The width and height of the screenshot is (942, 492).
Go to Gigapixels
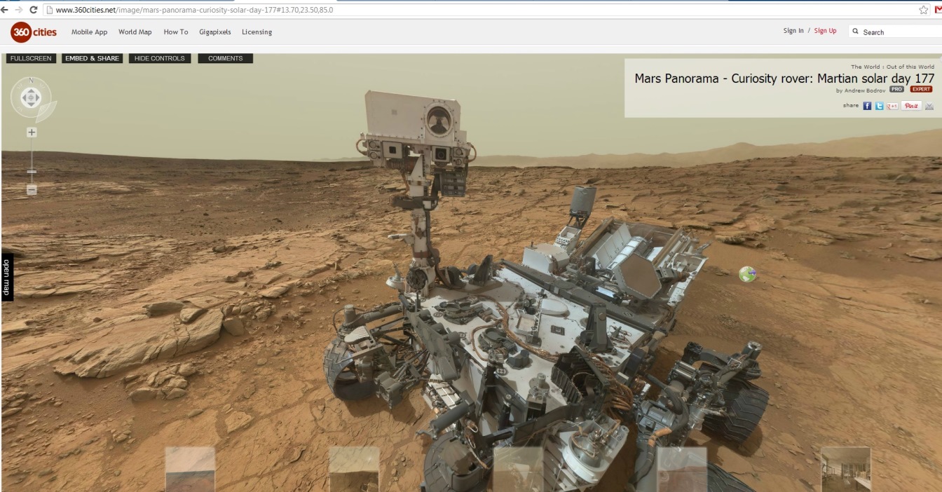point(215,32)
